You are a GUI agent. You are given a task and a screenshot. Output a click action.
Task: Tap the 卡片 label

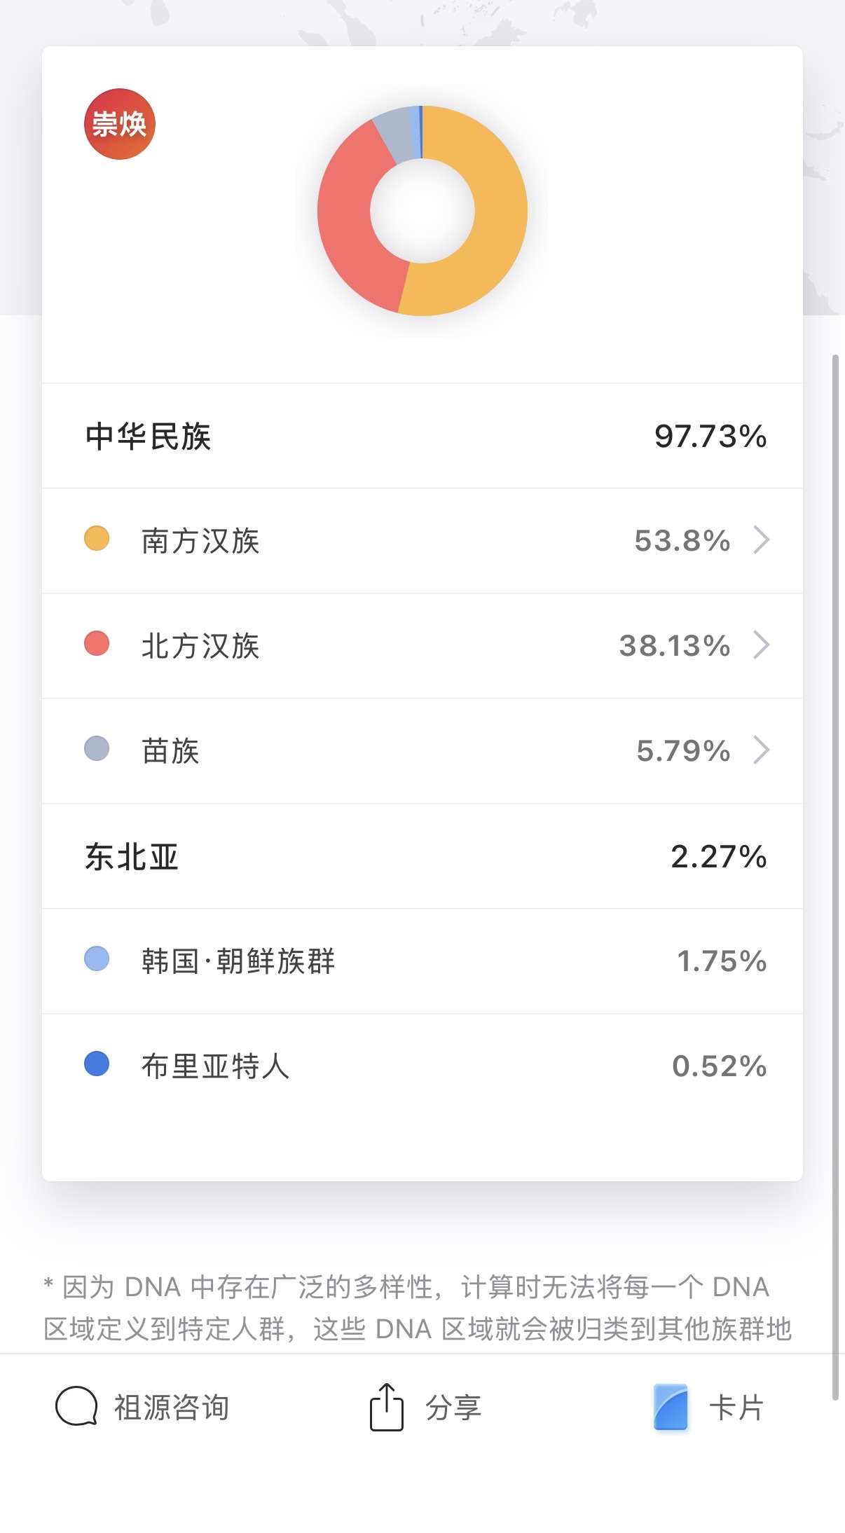(736, 1407)
